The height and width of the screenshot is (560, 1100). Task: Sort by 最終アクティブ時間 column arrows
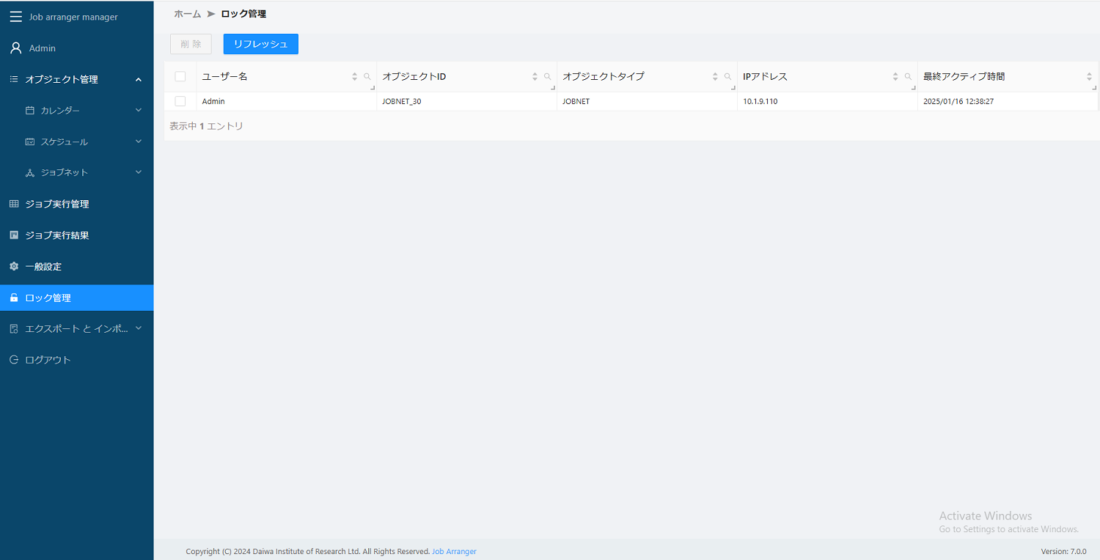click(x=1089, y=76)
